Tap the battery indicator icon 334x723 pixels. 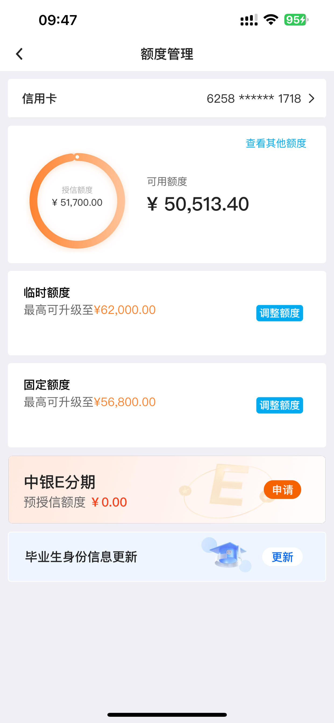point(296,20)
